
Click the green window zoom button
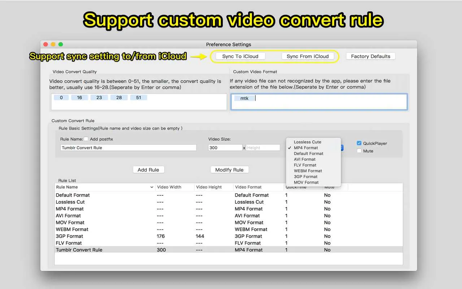point(61,44)
